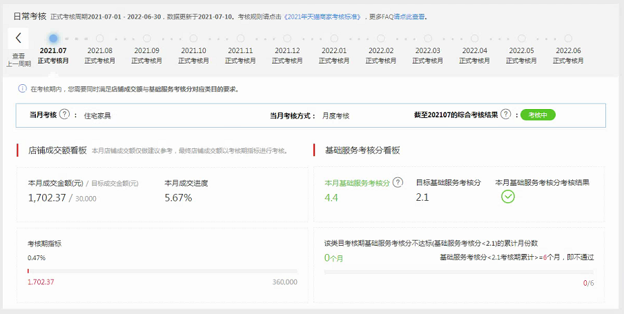Screen dimensions: 624x314
Task: Select the 2022.04 timeline marker circle
Action: 474,38
